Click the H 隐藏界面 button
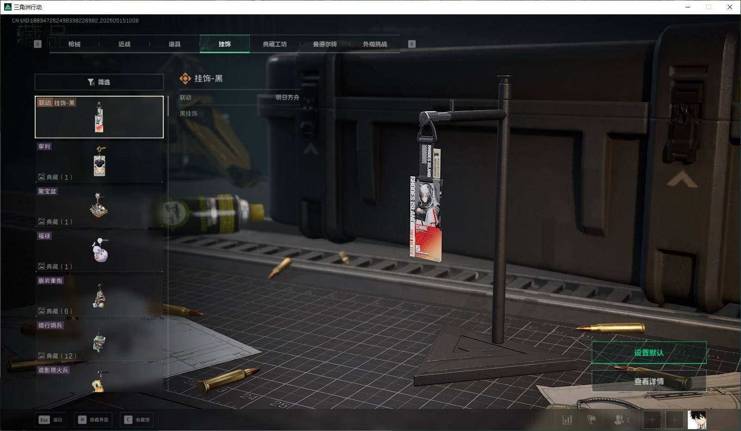The width and height of the screenshot is (741, 431). 93,419
